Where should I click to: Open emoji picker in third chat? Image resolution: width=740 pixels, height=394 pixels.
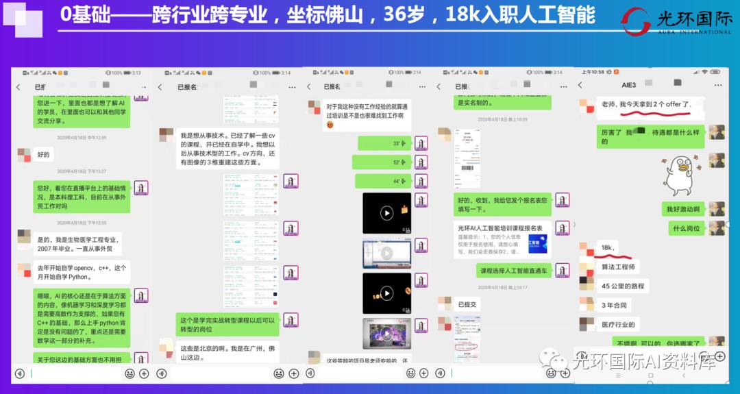tap(410, 373)
